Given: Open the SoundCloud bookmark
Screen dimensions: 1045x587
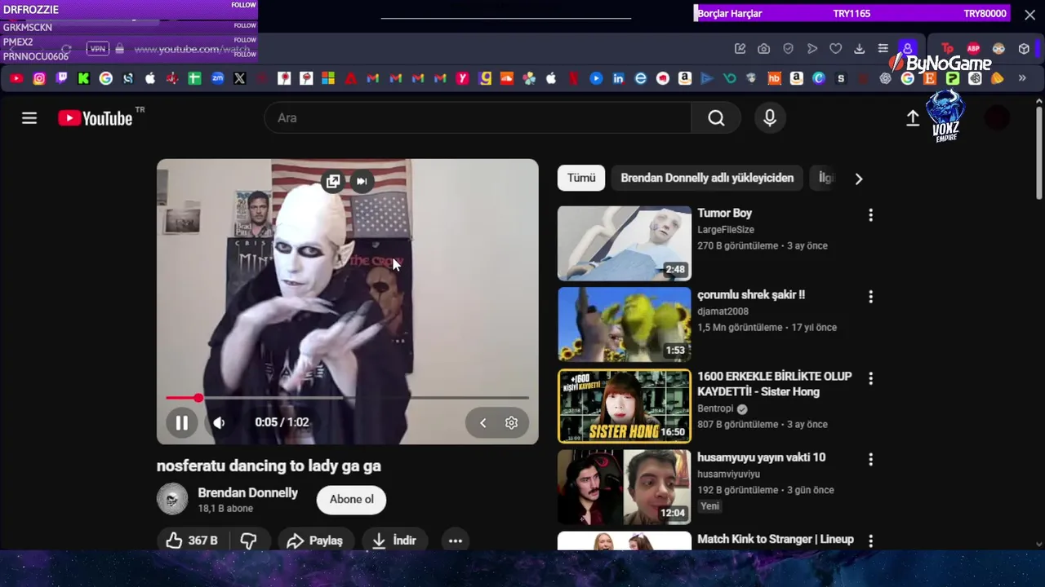Looking at the screenshot, I should [x=506, y=78].
